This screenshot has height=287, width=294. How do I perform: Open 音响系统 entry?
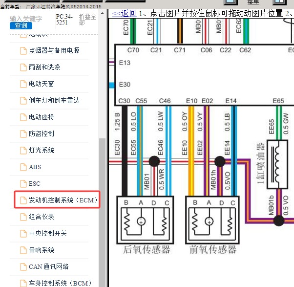(x=41, y=250)
